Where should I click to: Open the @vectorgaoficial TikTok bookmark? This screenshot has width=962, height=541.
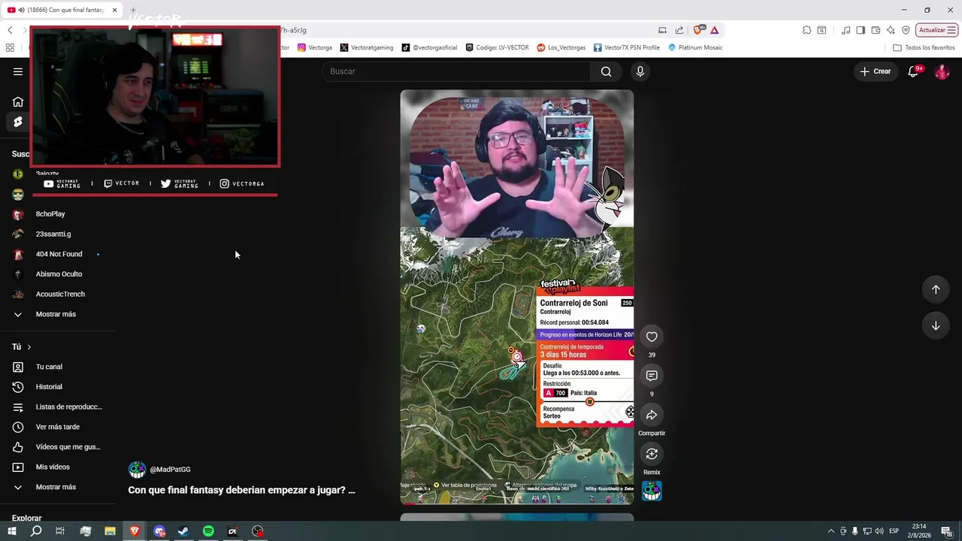coord(429,47)
